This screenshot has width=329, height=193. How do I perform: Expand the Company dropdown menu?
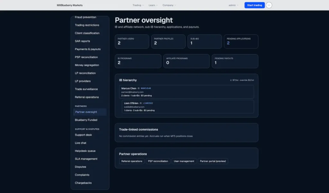pos(169,5)
